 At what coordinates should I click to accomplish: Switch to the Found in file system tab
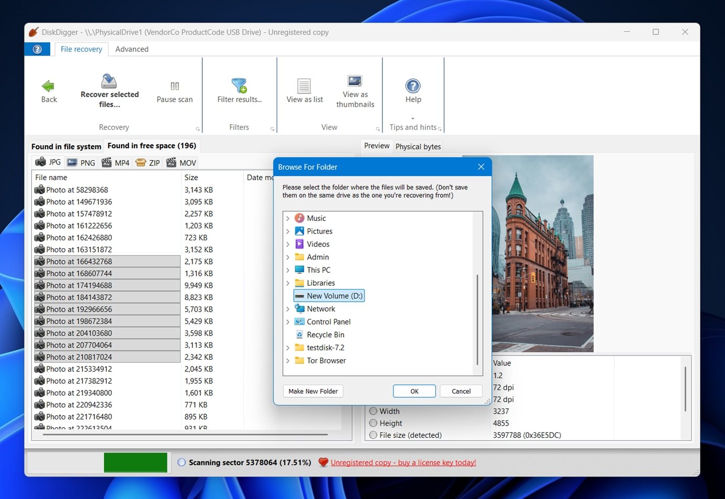(65, 146)
